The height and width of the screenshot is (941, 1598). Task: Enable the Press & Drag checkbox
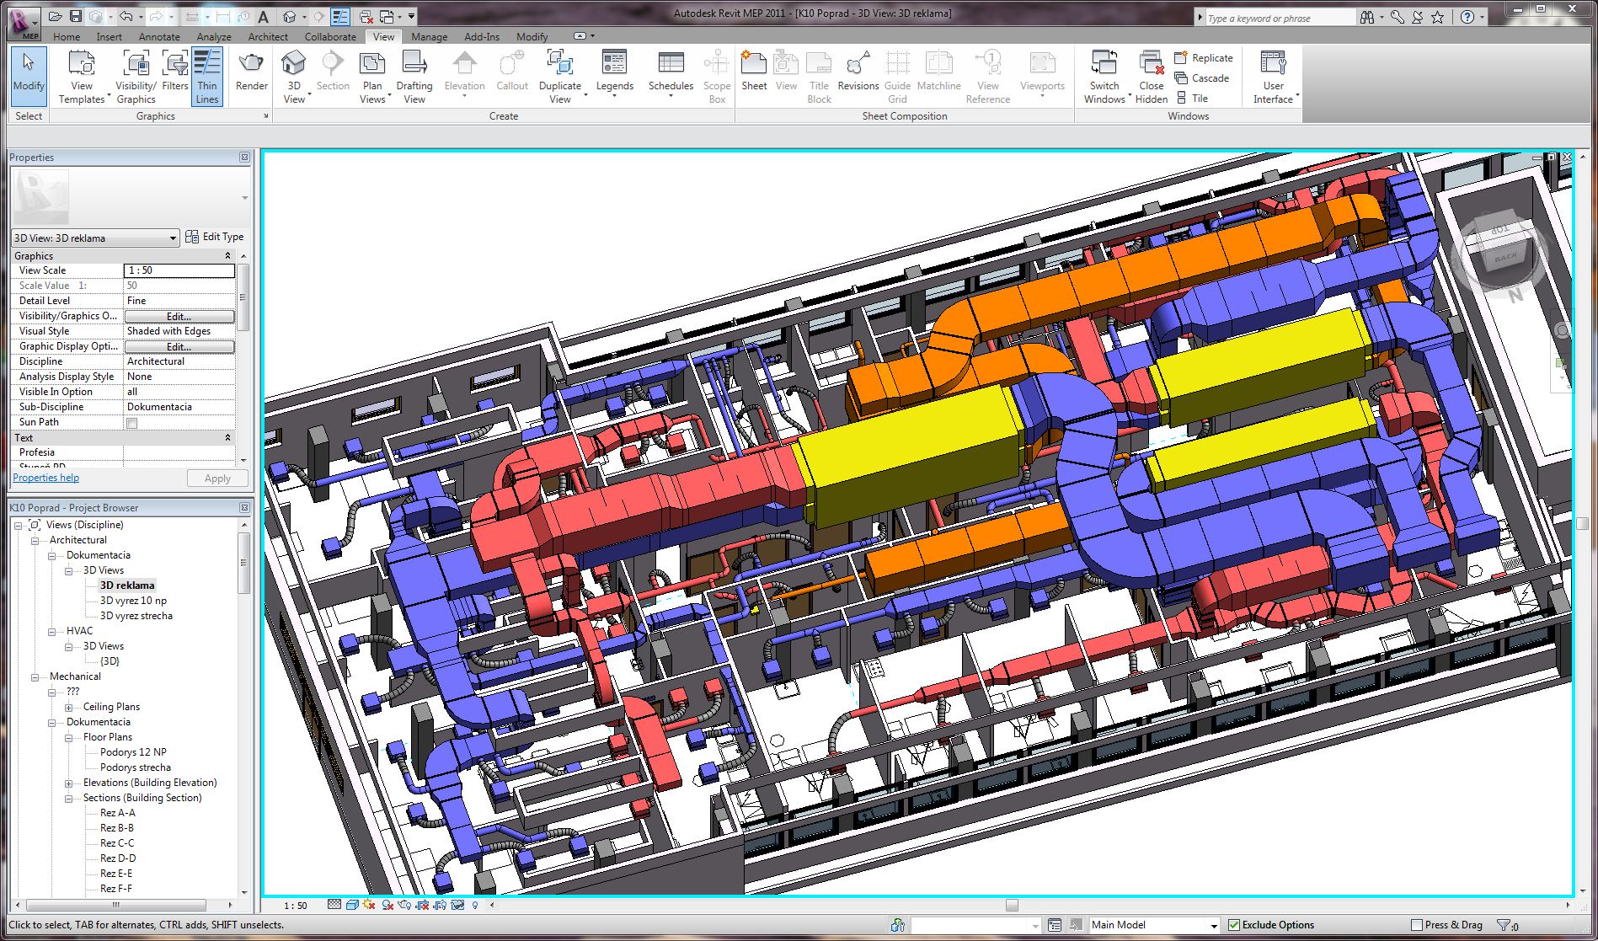pyautogui.click(x=1417, y=925)
